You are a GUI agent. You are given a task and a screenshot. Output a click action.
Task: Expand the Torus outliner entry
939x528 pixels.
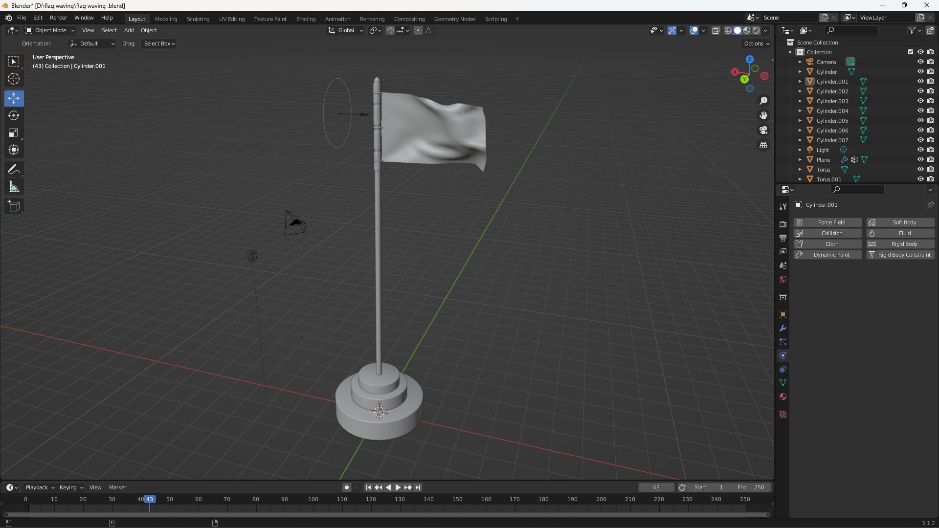800,169
